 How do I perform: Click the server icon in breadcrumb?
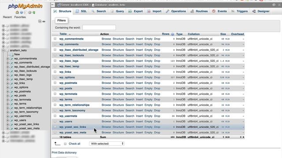(x=59, y=5)
